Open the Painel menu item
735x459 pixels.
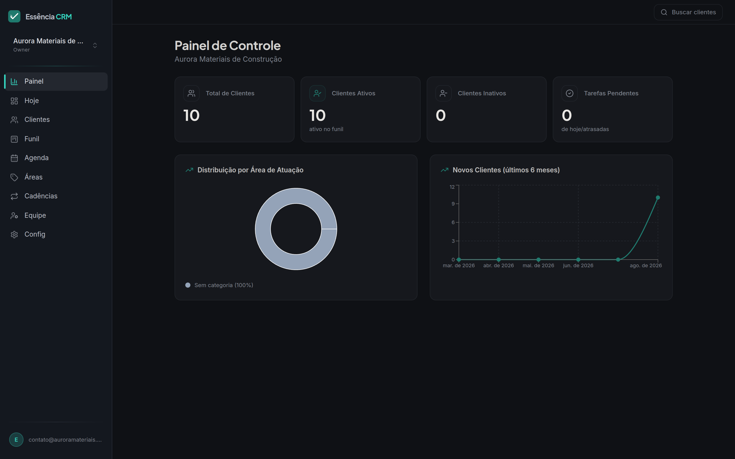tap(56, 81)
